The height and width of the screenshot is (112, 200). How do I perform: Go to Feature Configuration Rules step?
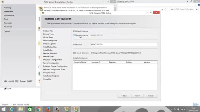[54, 69]
